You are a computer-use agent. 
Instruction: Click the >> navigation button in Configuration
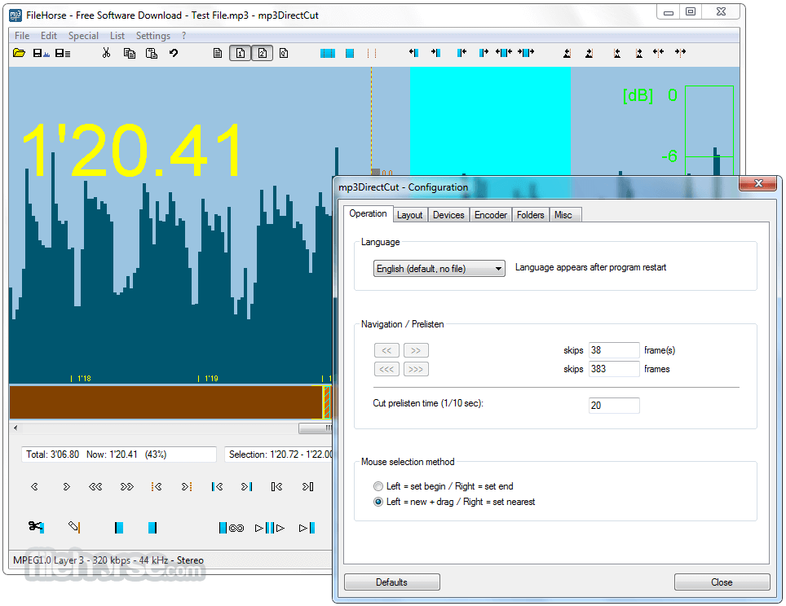pyautogui.click(x=416, y=350)
